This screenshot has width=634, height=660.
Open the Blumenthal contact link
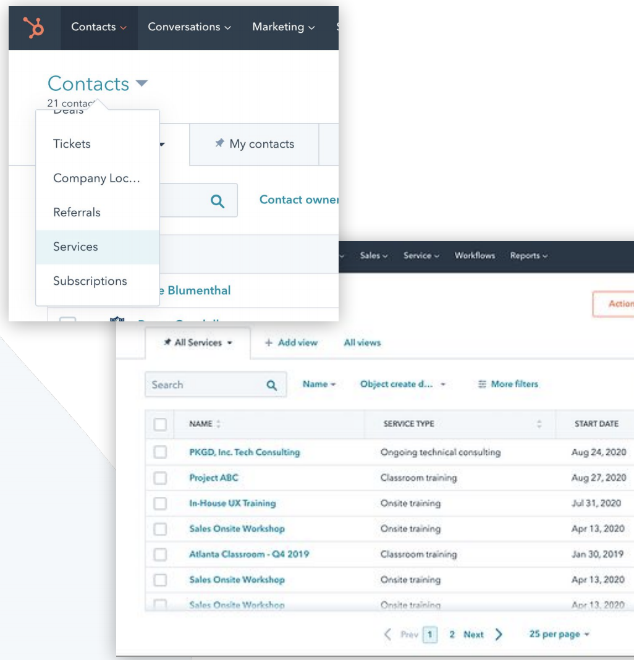pos(195,290)
